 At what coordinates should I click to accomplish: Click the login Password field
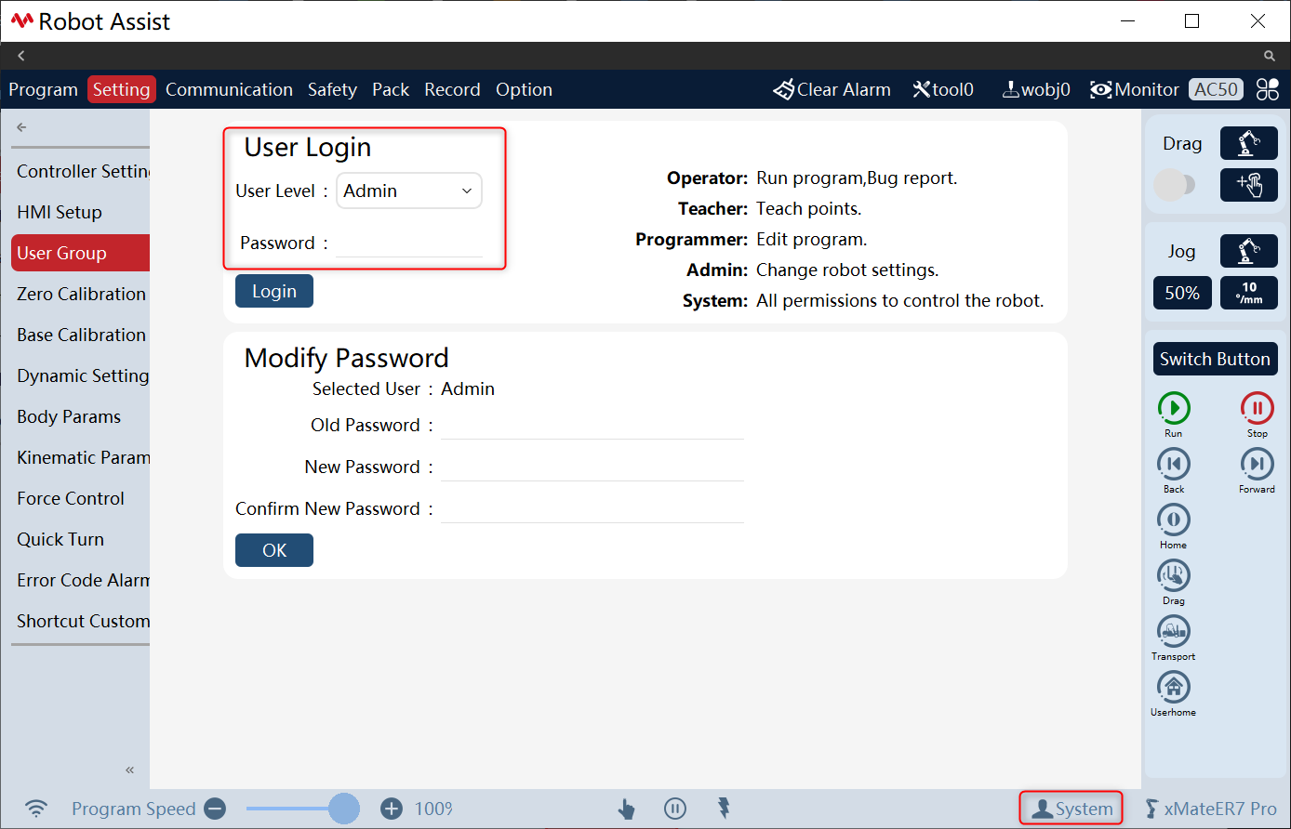(409, 243)
